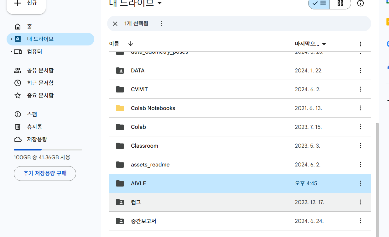Open more options for assets_readme folder

(360, 165)
